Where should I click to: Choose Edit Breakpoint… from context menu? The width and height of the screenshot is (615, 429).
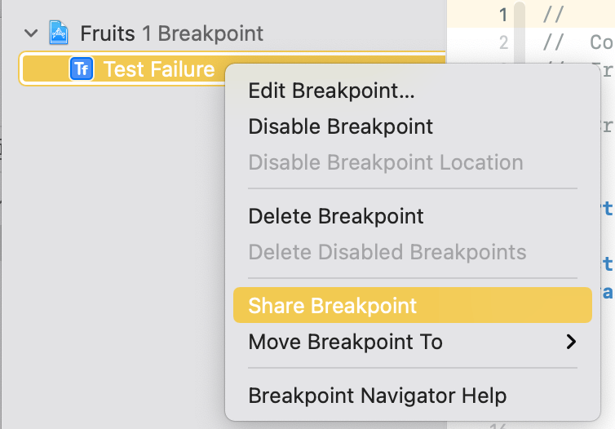tap(331, 91)
